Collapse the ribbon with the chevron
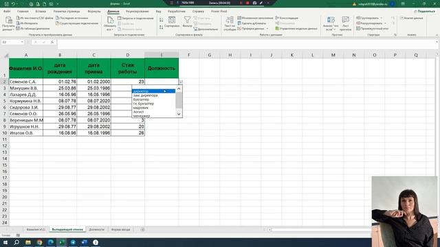Screen dimensions: 440x247 tap(437, 35)
